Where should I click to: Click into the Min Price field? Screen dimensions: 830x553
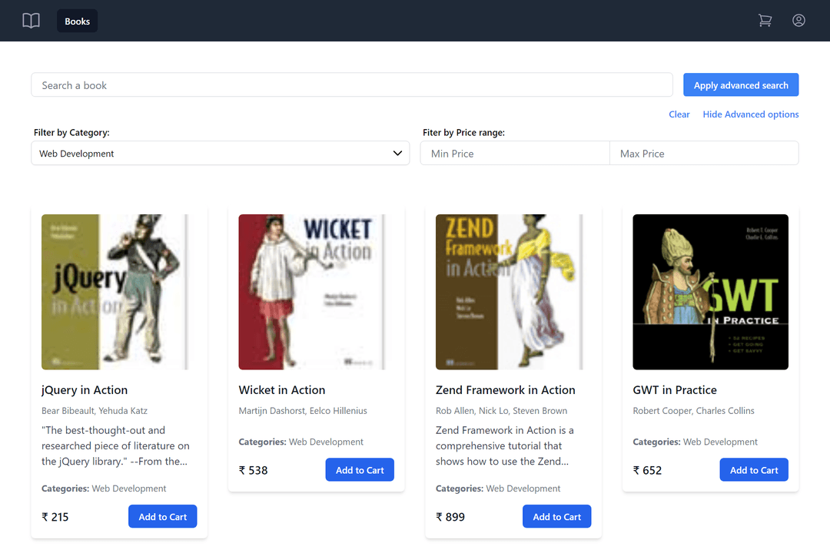514,154
